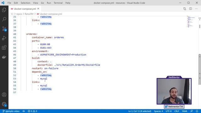Open the View menu
The image size is (201, 113).
tap(35, 3)
